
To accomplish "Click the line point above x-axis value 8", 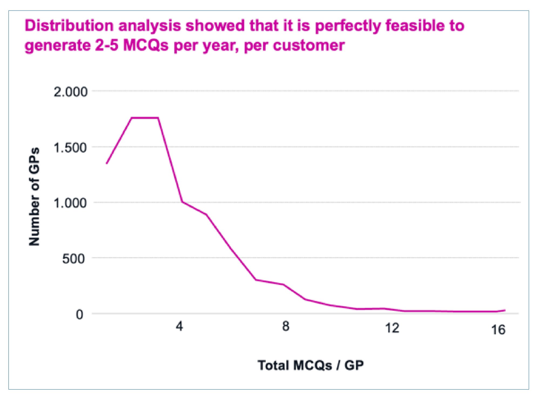I will coord(283,284).
